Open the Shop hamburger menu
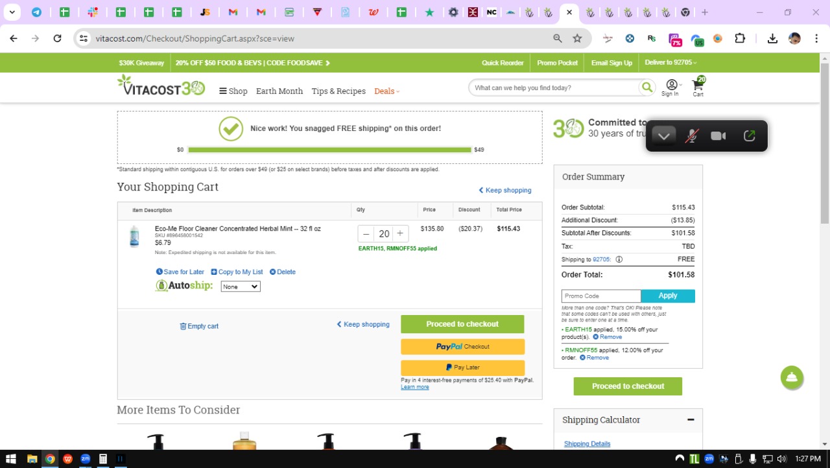This screenshot has width=830, height=468. pyautogui.click(x=233, y=91)
